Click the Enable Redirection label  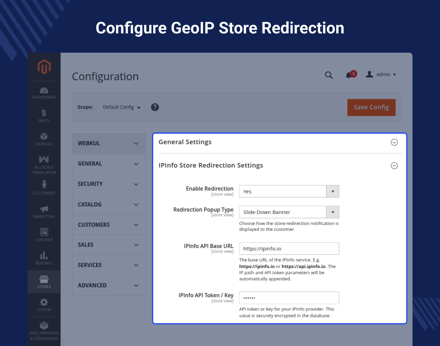(210, 189)
